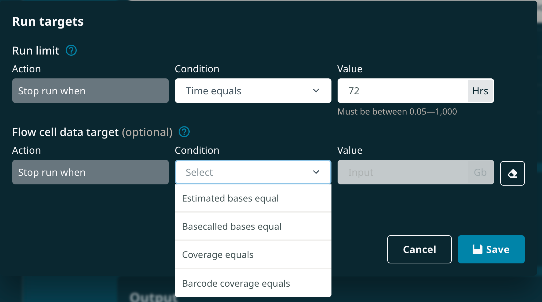Click the Hrs unit label
This screenshot has width=542, height=302.
click(480, 91)
